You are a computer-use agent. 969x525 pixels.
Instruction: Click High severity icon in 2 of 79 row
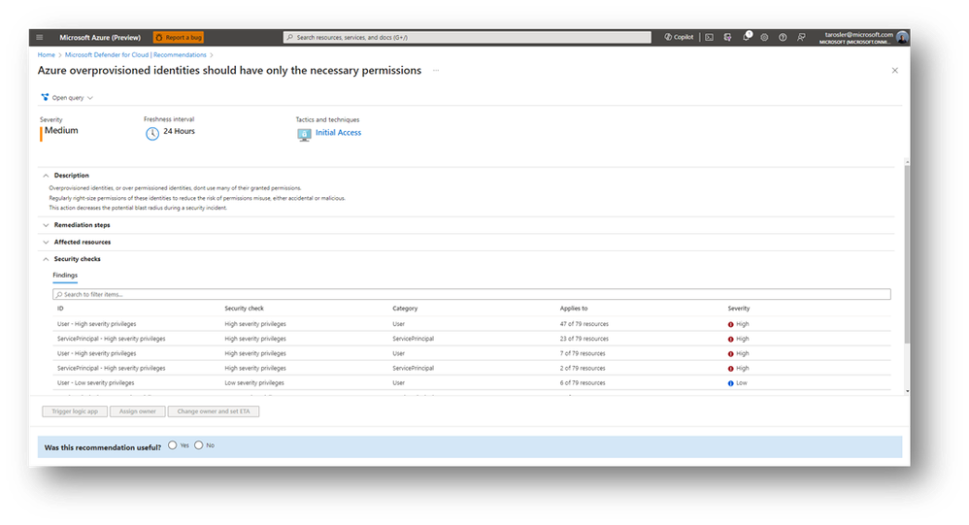click(730, 369)
